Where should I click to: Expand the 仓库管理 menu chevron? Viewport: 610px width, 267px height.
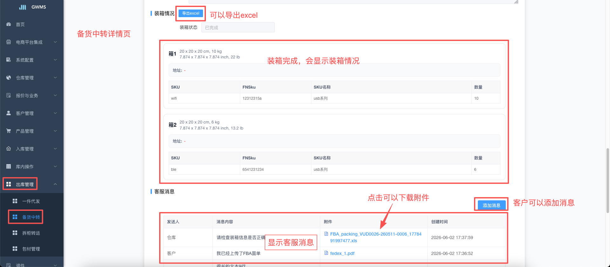tap(55, 78)
